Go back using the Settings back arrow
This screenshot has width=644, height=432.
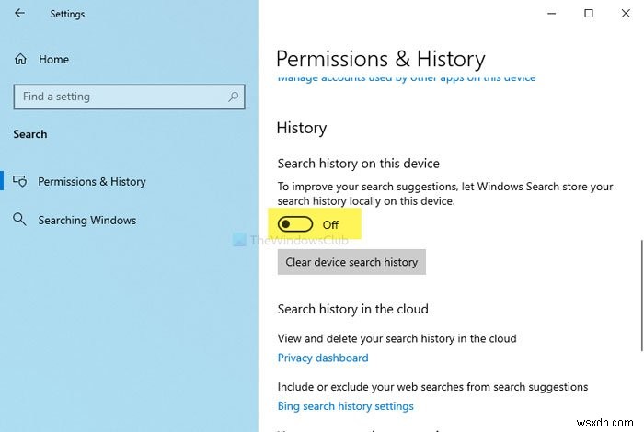19,13
